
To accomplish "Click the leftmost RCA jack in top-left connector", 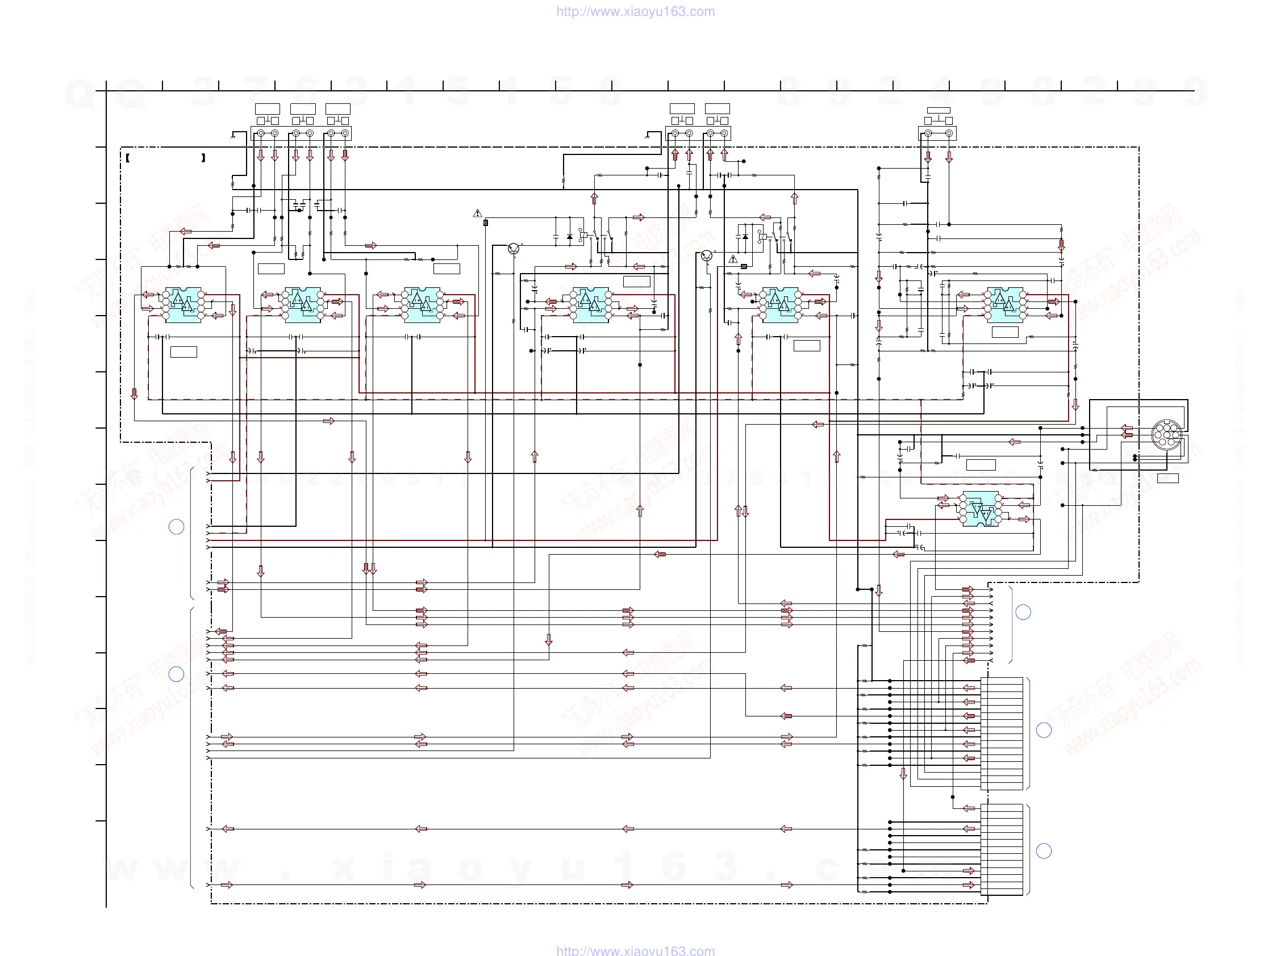I will coord(261,133).
